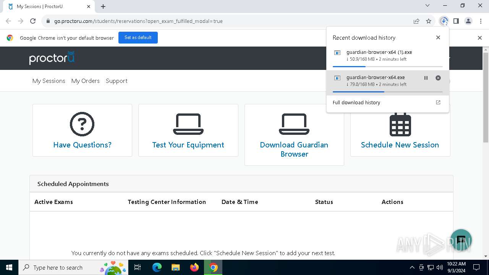The width and height of the screenshot is (489, 275).
Task: Pause guardian-browser-x64.exe download
Action: click(x=426, y=78)
